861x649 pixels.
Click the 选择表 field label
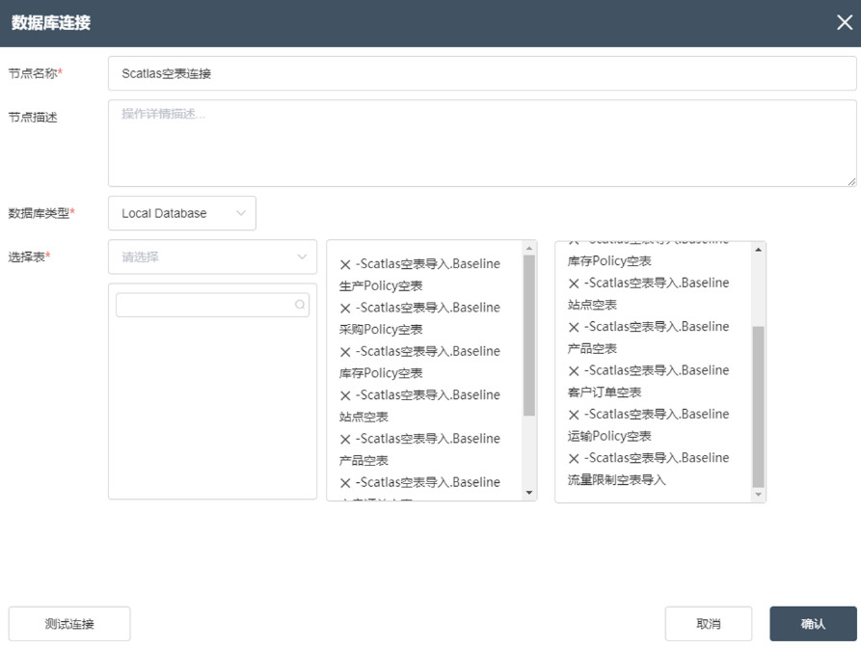(x=29, y=257)
